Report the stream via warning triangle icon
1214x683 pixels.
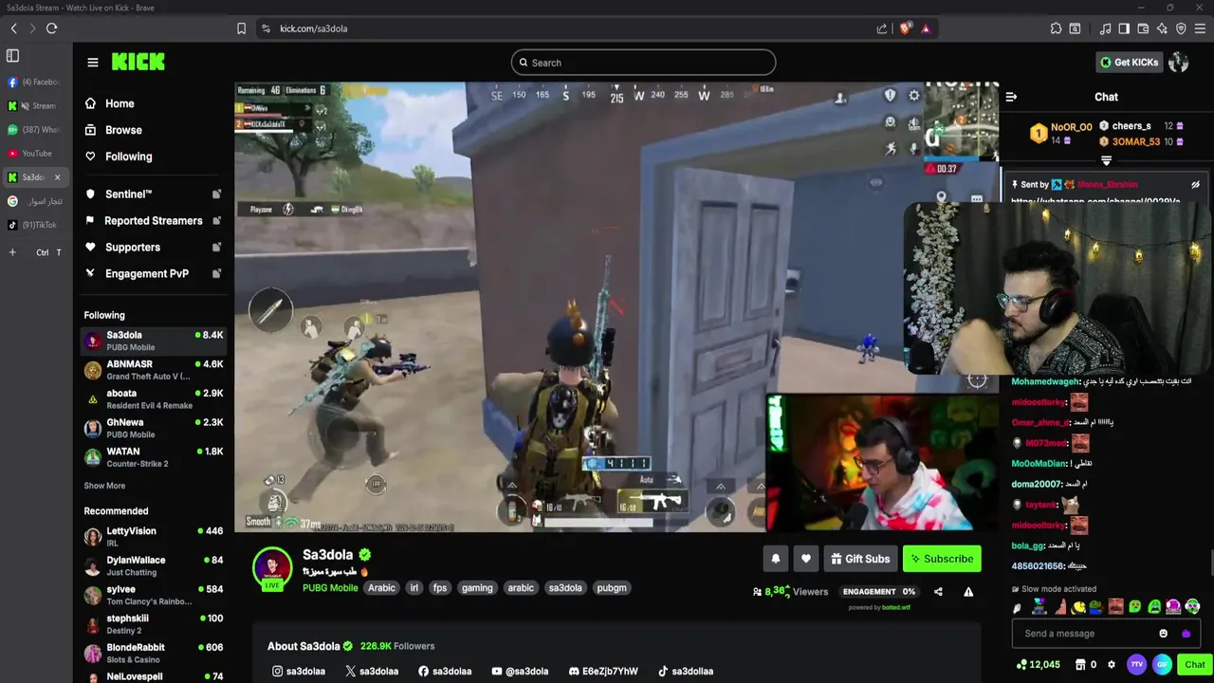coord(968,592)
